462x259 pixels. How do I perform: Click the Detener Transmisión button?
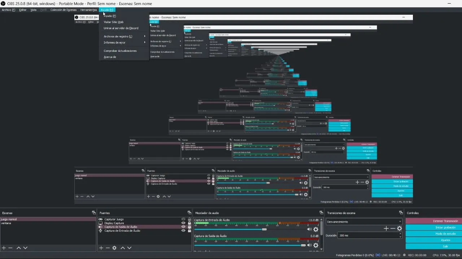[433, 221]
